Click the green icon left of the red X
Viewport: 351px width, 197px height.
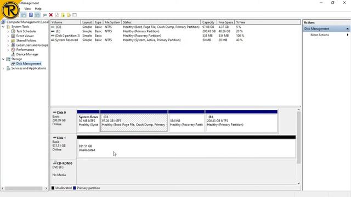(45, 15)
